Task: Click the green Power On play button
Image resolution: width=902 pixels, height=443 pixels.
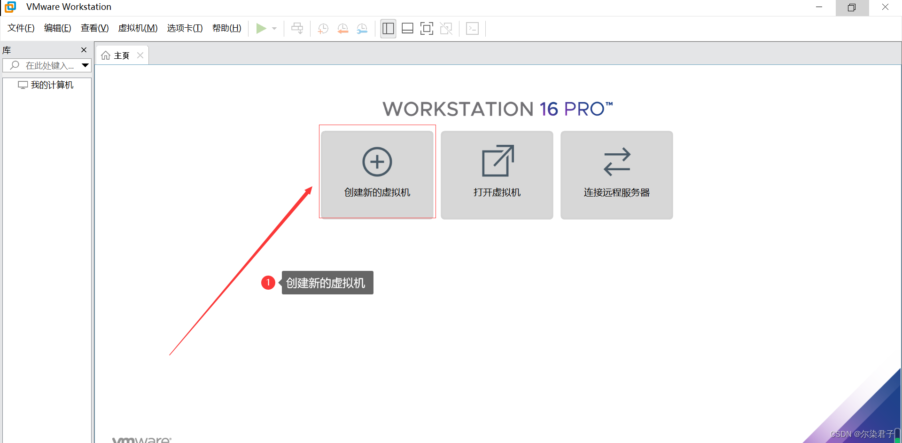Action: click(x=261, y=29)
